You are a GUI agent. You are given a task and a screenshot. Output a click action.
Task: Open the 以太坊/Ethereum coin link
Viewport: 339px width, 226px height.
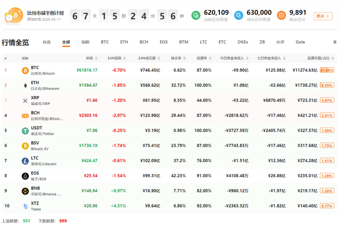coord(45,88)
